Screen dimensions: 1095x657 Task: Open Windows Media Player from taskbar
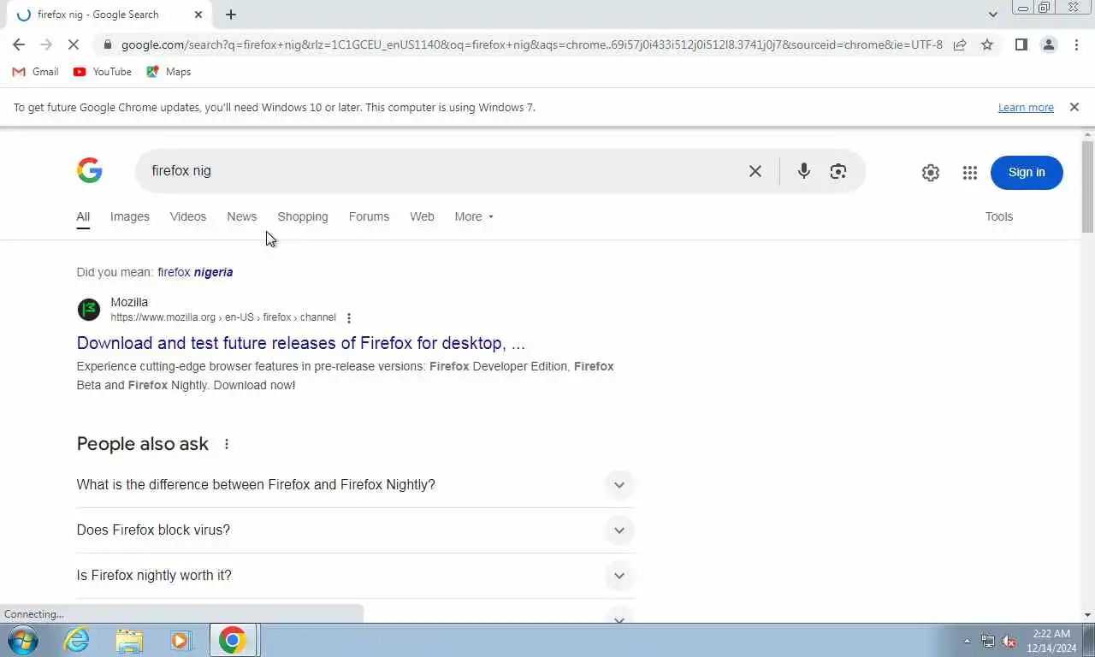point(181,640)
